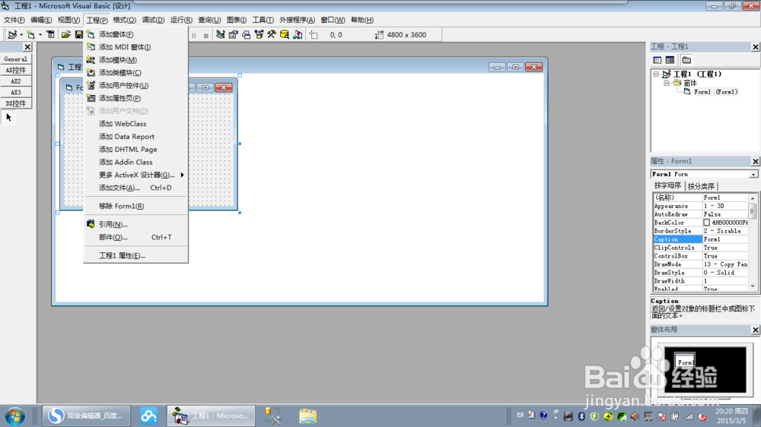761x427 pixels.
Task: Open the dropdown arrow beside Add Form icon
Action: pos(40,35)
